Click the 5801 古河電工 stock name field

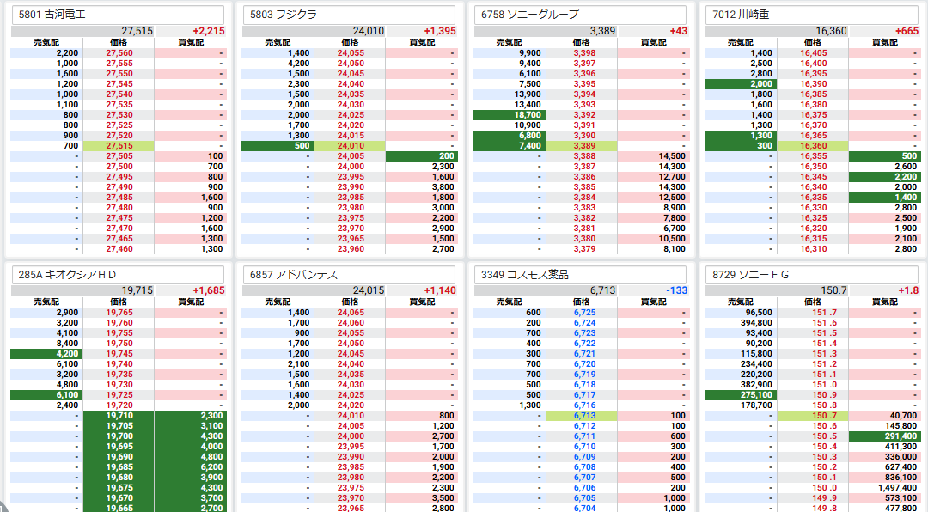[118, 15]
